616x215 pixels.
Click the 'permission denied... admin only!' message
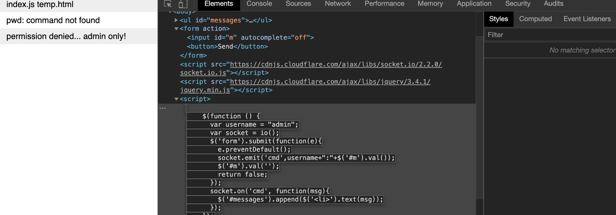click(x=79, y=36)
